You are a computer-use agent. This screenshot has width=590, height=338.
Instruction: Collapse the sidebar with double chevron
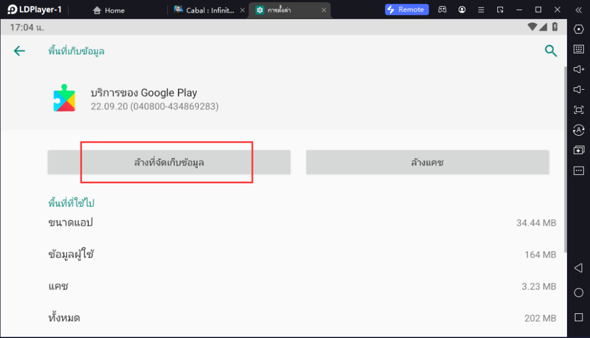(x=578, y=10)
